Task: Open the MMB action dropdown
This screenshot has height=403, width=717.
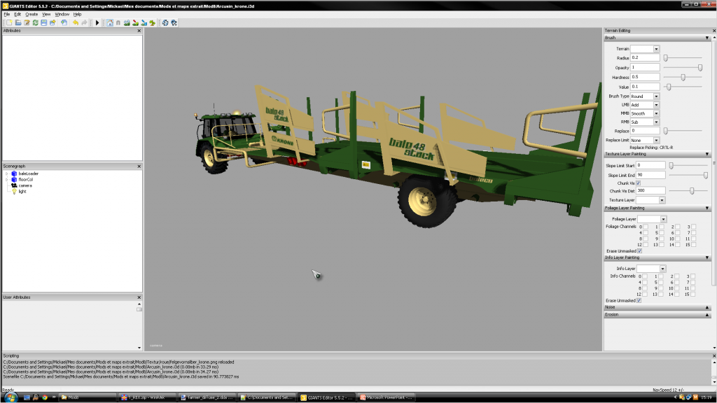Action: point(656,114)
